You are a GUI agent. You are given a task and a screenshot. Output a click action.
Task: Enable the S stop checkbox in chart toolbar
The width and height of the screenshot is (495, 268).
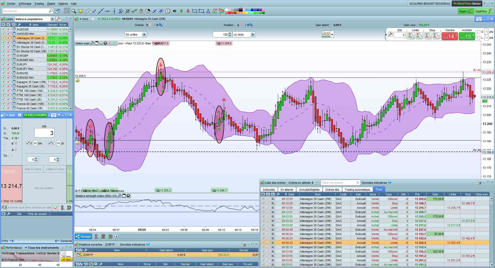[479, 32]
